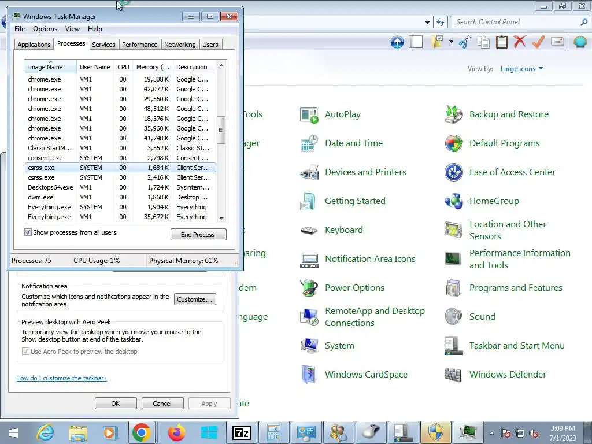This screenshot has height=444, width=592.
Task: Switch to the Performance tab
Action: (x=140, y=45)
